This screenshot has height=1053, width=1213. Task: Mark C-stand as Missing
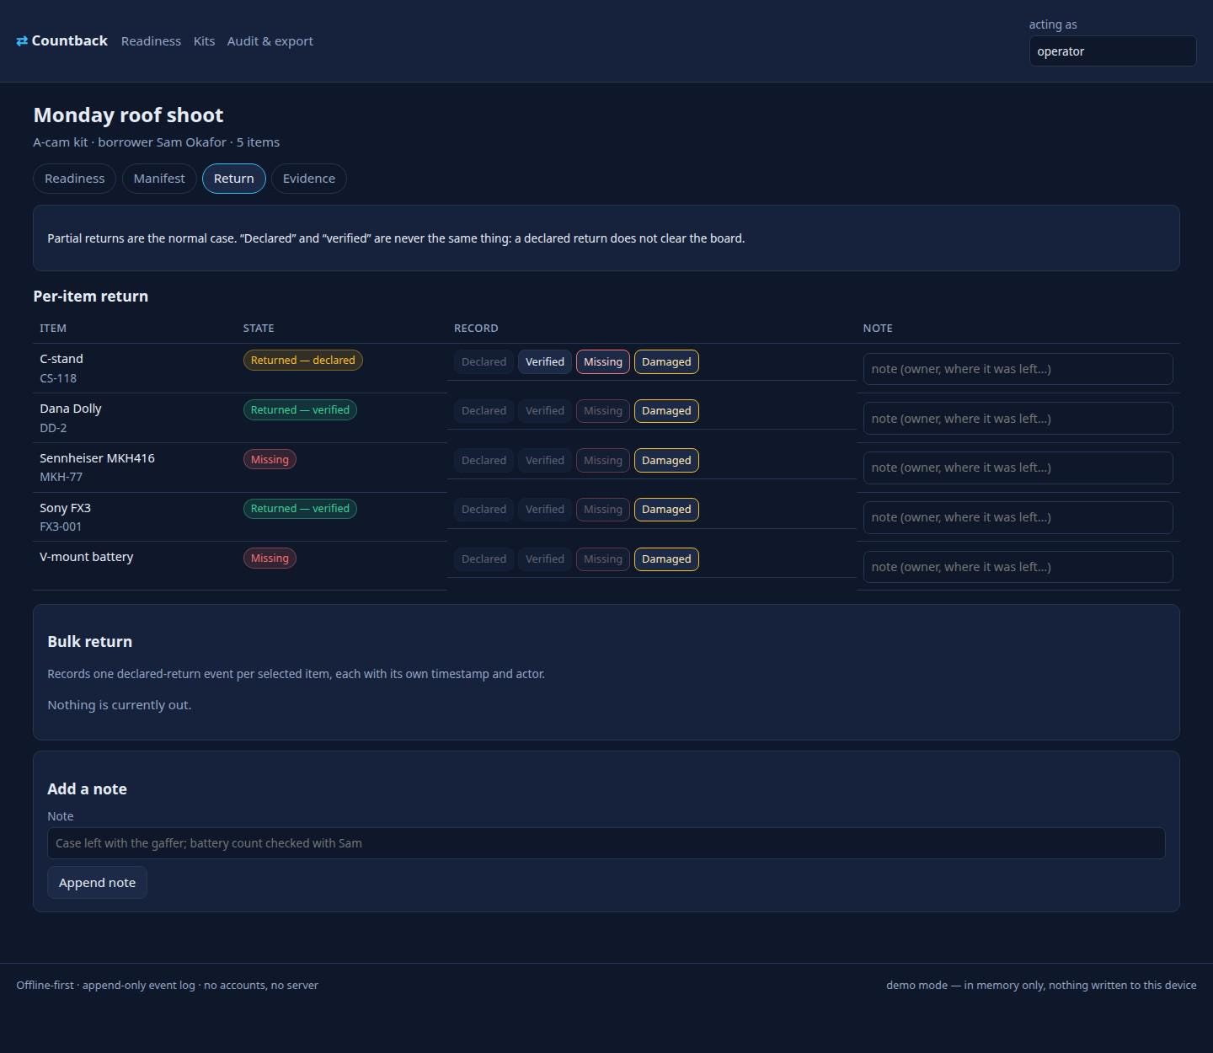click(x=603, y=362)
